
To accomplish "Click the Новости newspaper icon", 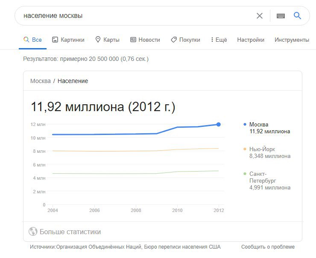I will click(x=133, y=40).
